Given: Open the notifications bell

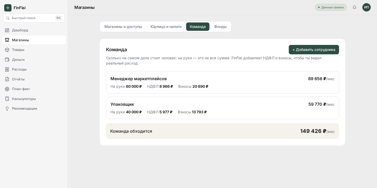Looking at the screenshot, I should (x=354, y=7).
